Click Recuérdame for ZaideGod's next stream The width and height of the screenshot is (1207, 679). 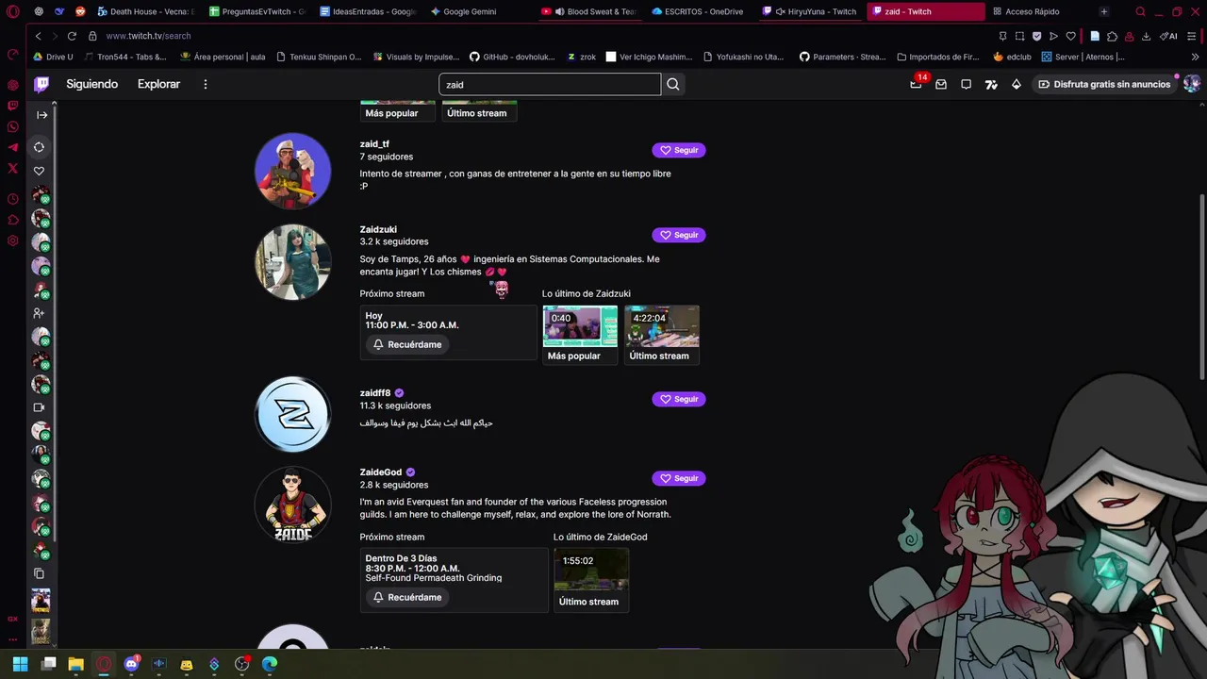407,597
